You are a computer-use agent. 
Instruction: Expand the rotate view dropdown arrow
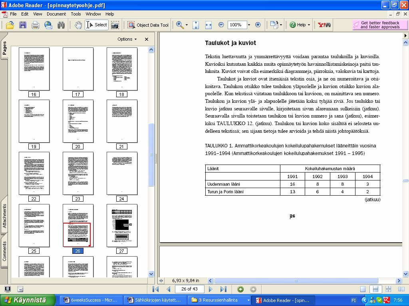[281, 25]
